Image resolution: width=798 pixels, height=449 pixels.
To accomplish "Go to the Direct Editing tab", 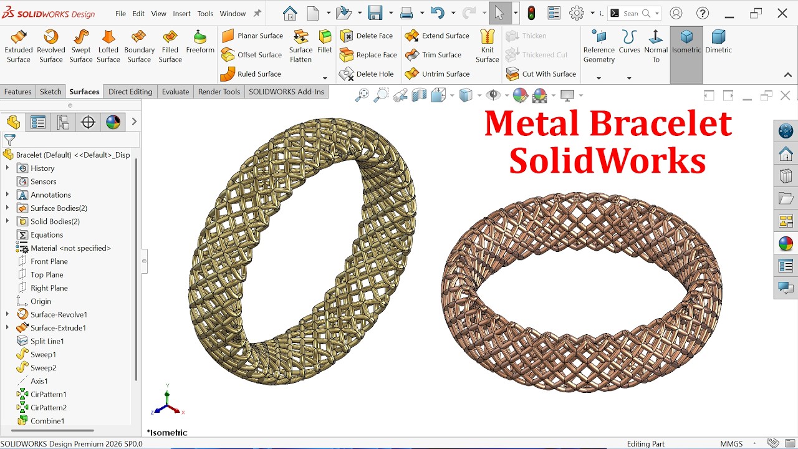I will 130,92.
